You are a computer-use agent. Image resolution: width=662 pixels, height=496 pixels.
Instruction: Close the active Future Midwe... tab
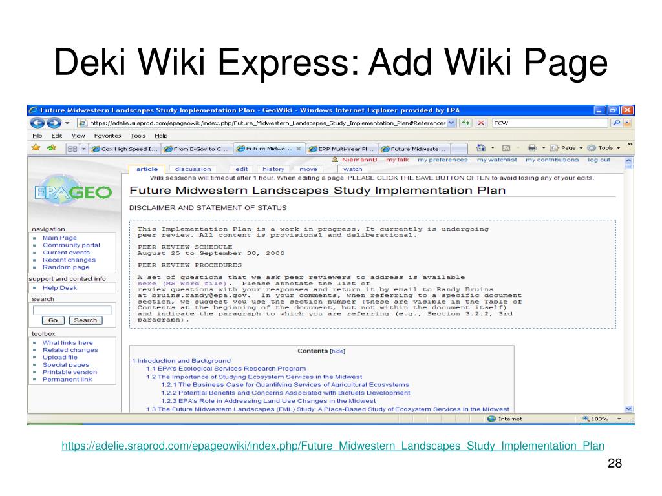tap(299, 149)
